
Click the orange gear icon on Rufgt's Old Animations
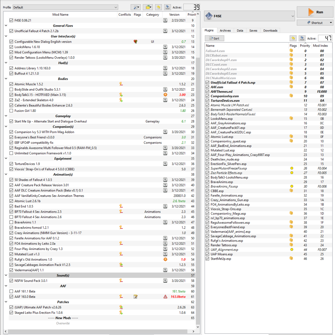[x=165, y=259]
